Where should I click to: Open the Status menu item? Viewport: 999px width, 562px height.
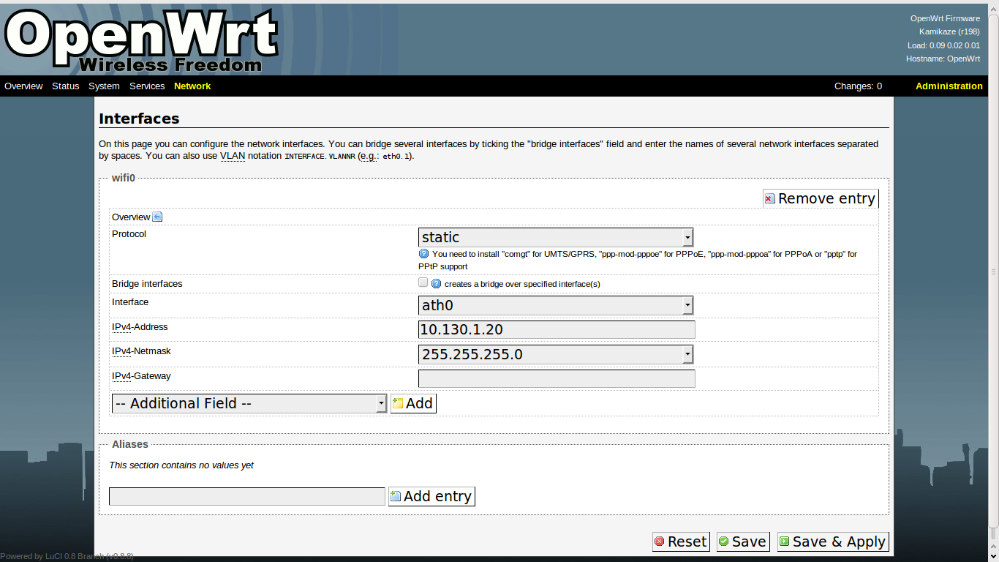tap(65, 86)
